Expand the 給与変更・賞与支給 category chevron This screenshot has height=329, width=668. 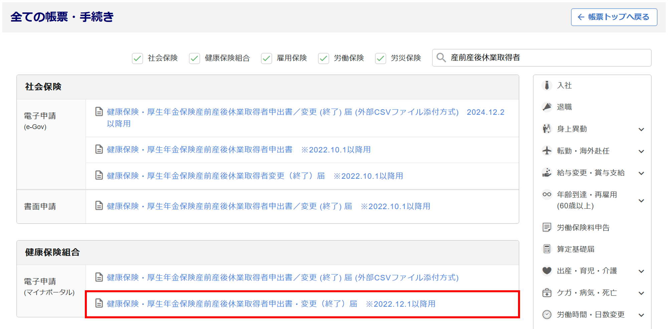pyautogui.click(x=641, y=173)
